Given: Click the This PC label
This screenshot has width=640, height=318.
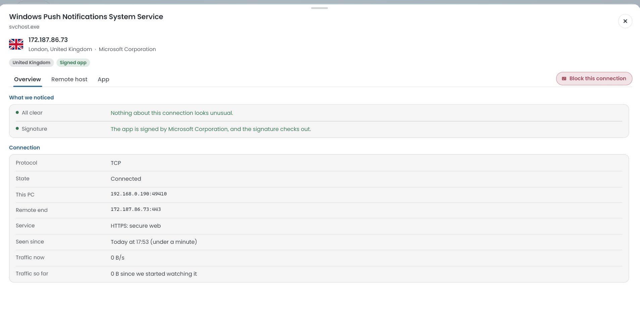Looking at the screenshot, I should pos(25,195).
